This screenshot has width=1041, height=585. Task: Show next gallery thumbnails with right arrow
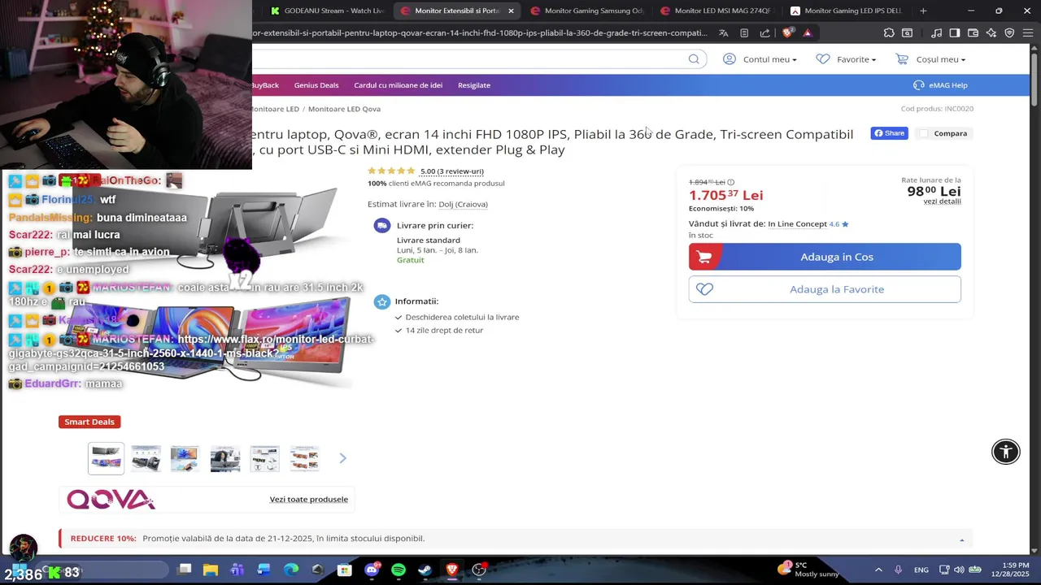[x=342, y=458]
